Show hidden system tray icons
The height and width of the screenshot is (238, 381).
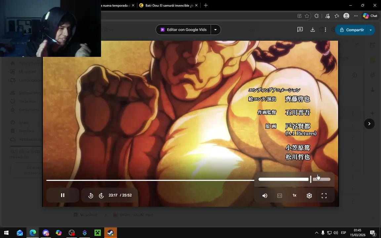pos(317,233)
